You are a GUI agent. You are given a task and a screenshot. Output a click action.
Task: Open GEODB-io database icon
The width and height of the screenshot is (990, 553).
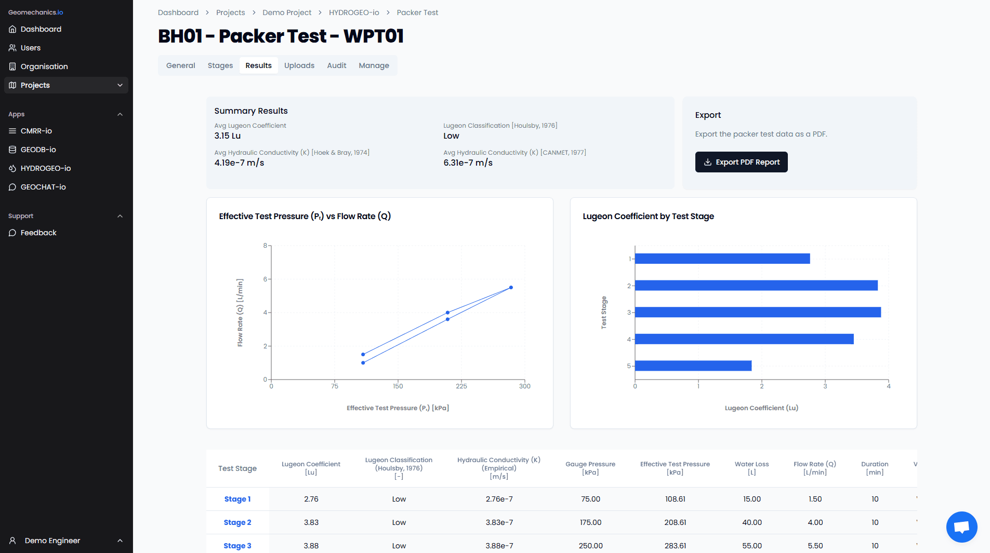(x=12, y=150)
